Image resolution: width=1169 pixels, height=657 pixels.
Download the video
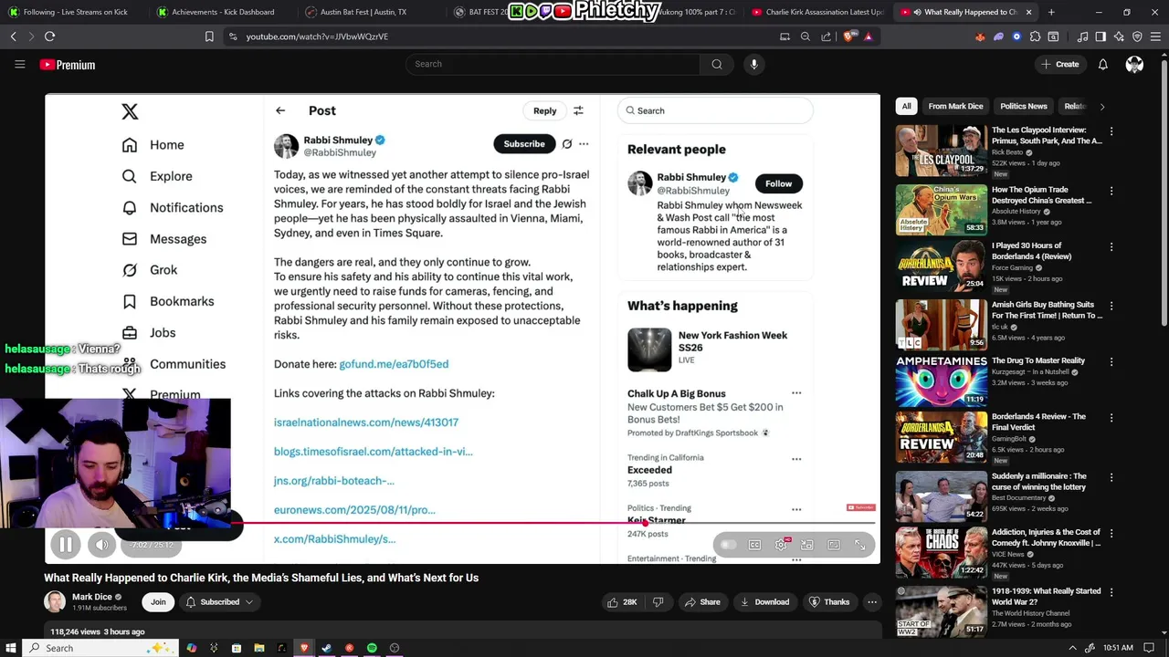(x=764, y=602)
